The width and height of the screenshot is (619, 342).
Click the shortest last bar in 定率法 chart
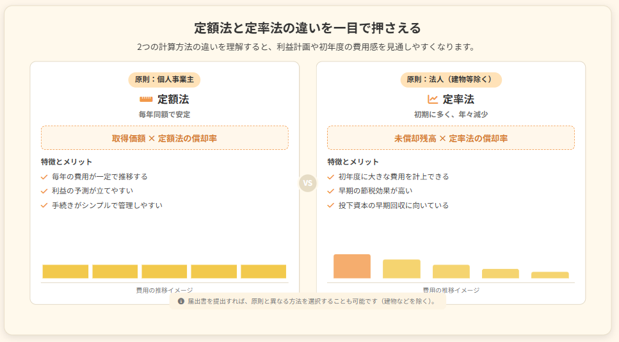[x=550, y=275]
